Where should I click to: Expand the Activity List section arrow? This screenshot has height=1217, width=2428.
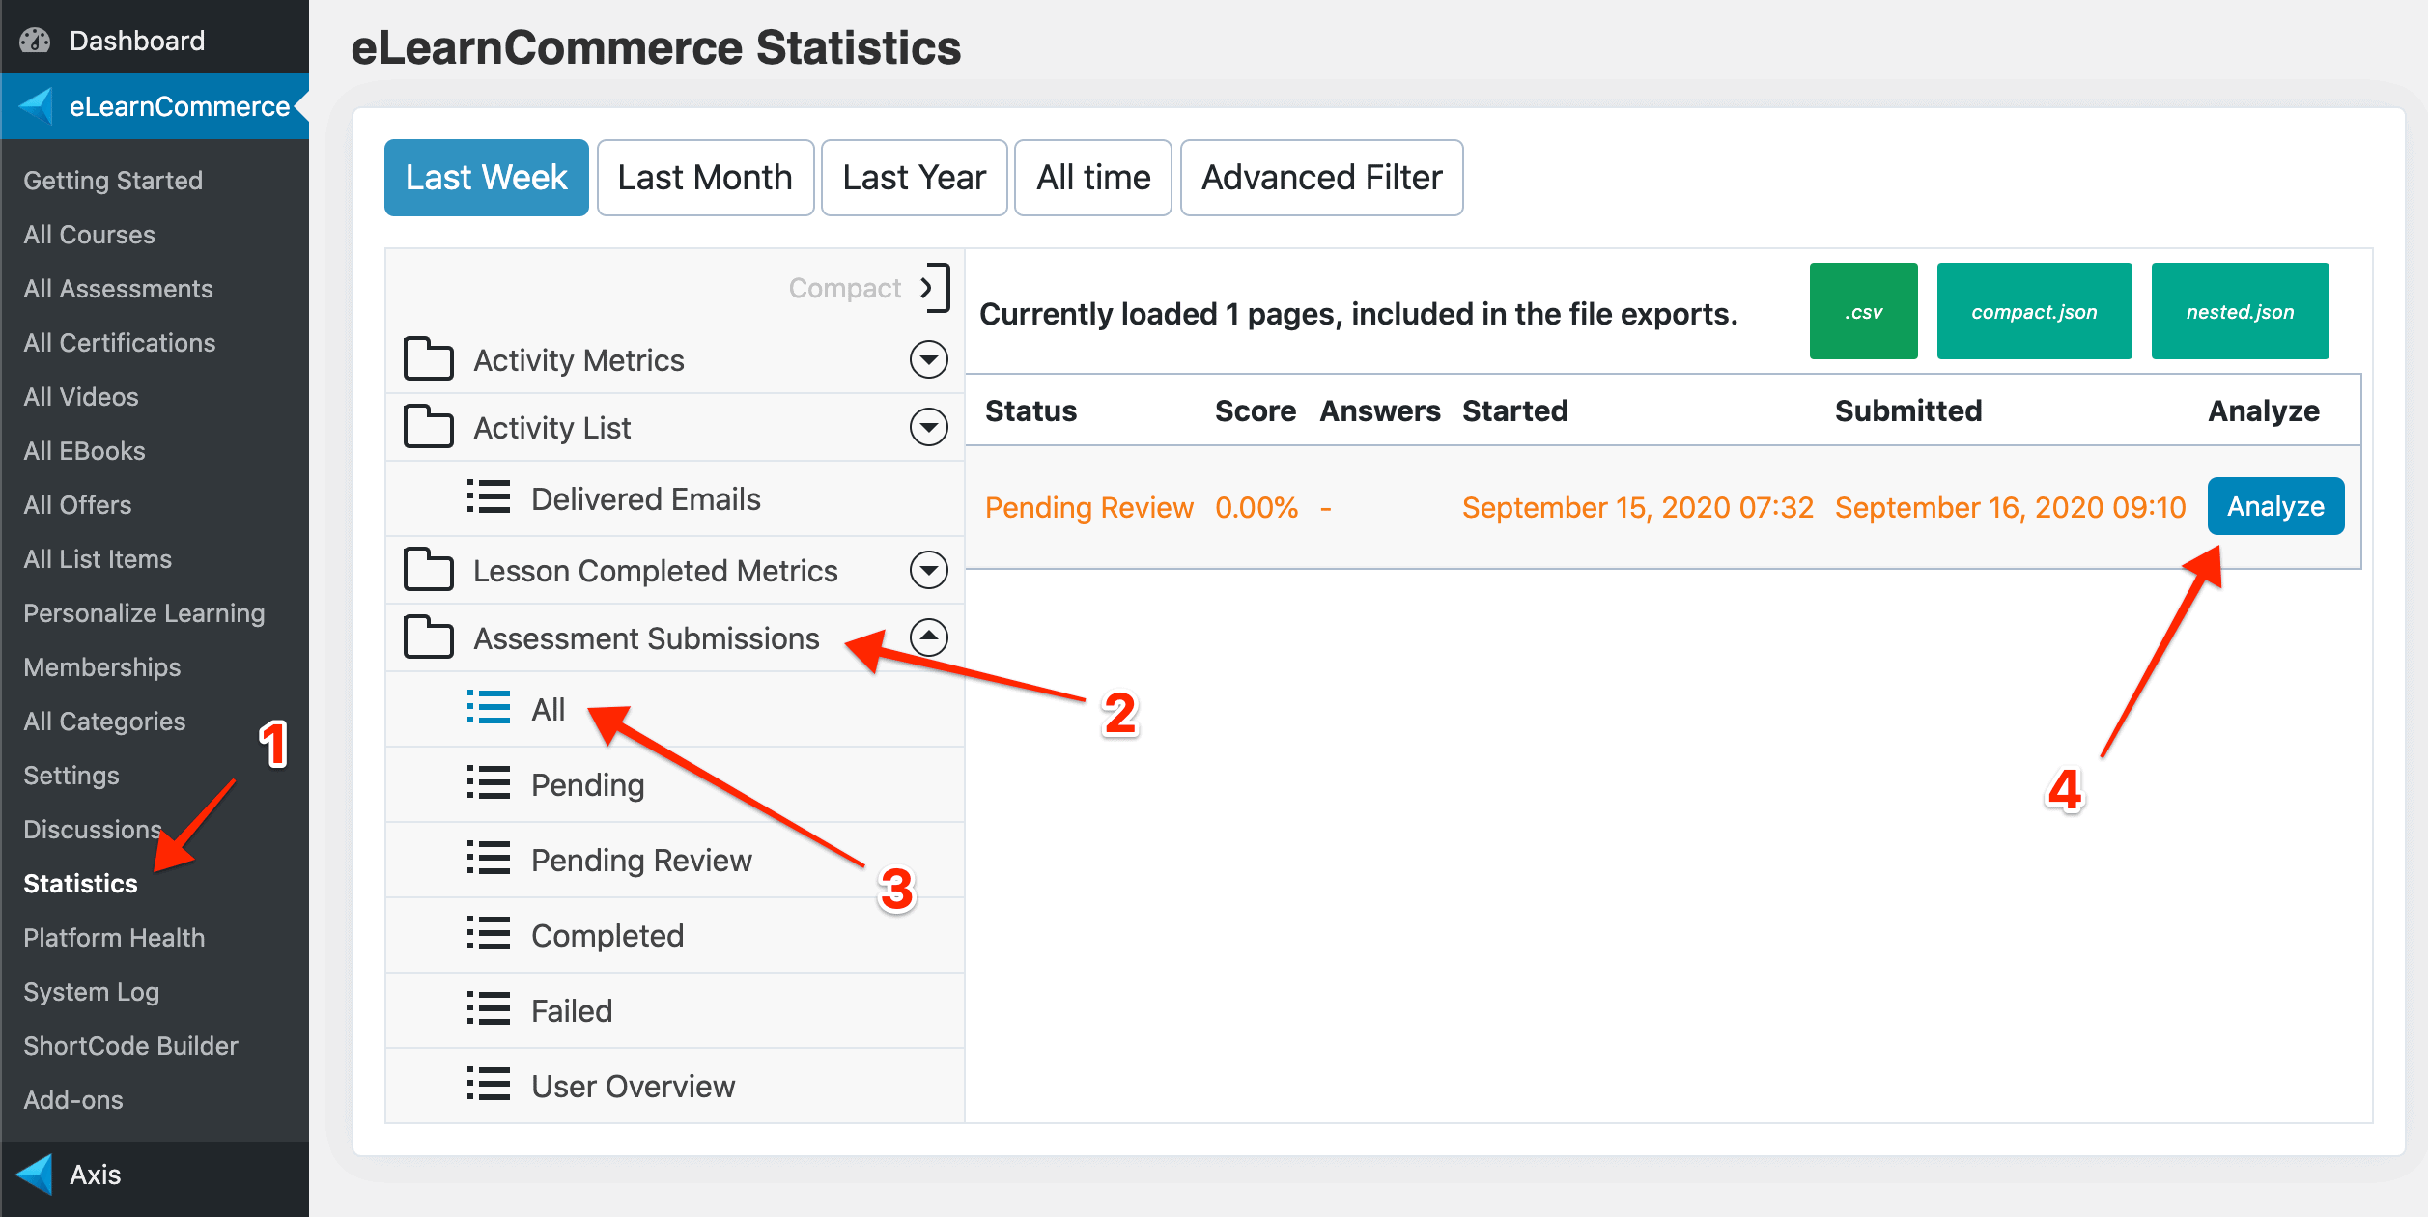click(928, 427)
